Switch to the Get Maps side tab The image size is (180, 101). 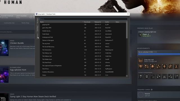(x=37, y=28)
